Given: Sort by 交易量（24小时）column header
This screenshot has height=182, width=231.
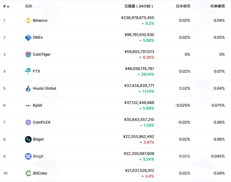Looking at the screenshot, I should (139, 6).
